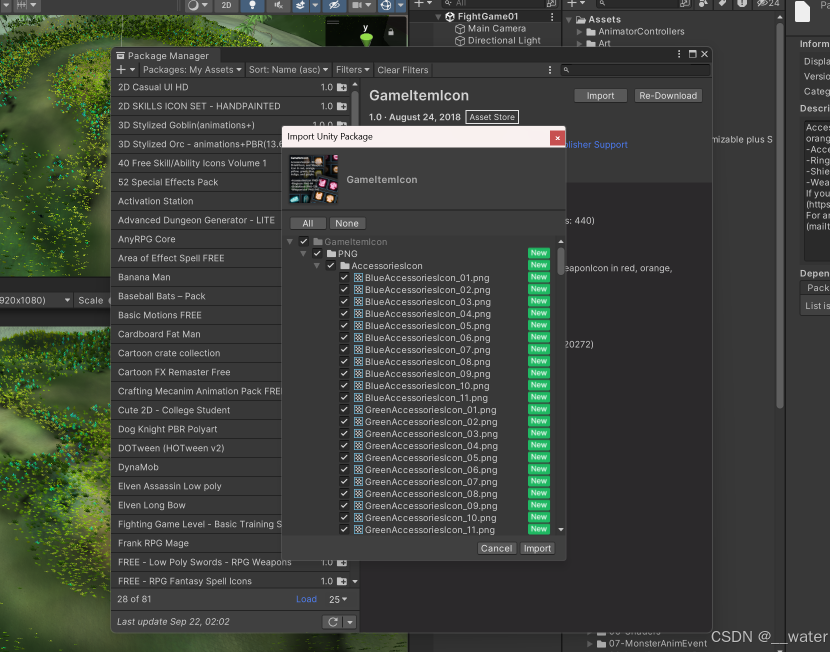Open the Filters dropdown
The width and height of the screenshot is (830, 652).
pyautogui.click(x=352, y=69)
